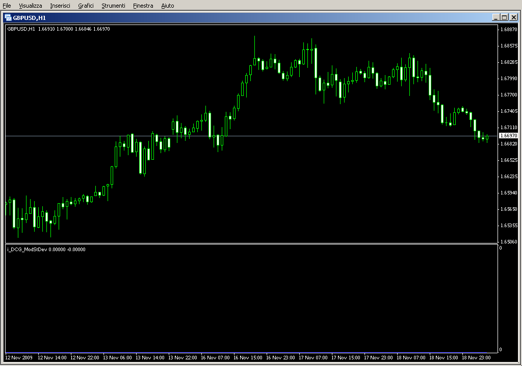Click the 17 Nov 07:00 time label
Image resolution: width=522 pixels, height=366 pixels.
click(314, 358)
